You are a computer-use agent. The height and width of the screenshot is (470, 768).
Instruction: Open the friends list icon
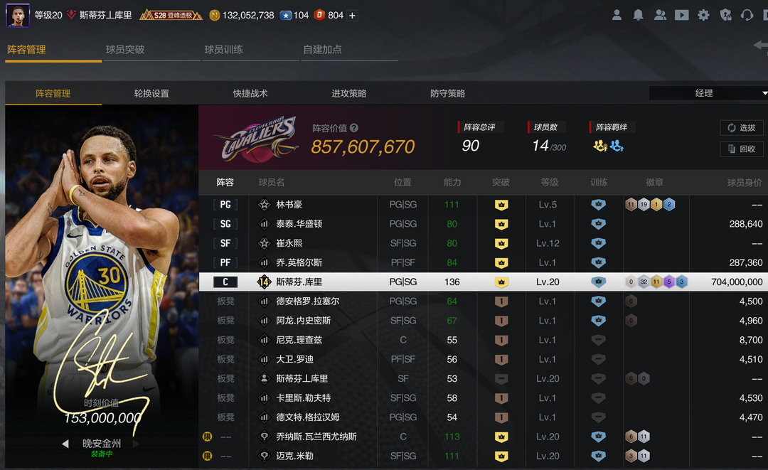[x=660, y=15]
